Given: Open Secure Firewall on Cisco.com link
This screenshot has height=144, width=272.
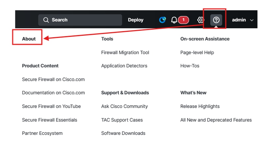Looking at the screenshot, I should pos(53,79).
